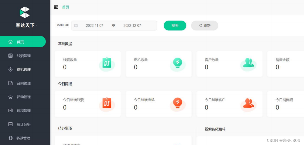Click the 商机数量 card label
Viewport: 304px width, 145px height.
(x=141, y=60)
